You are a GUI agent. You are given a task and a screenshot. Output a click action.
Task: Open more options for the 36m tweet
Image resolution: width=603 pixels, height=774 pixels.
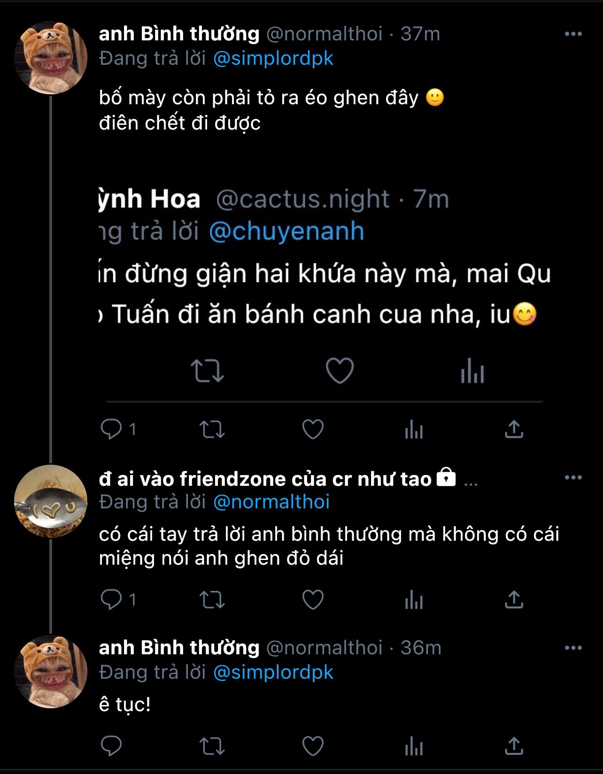pyautogui.click(x=573, y=648)
